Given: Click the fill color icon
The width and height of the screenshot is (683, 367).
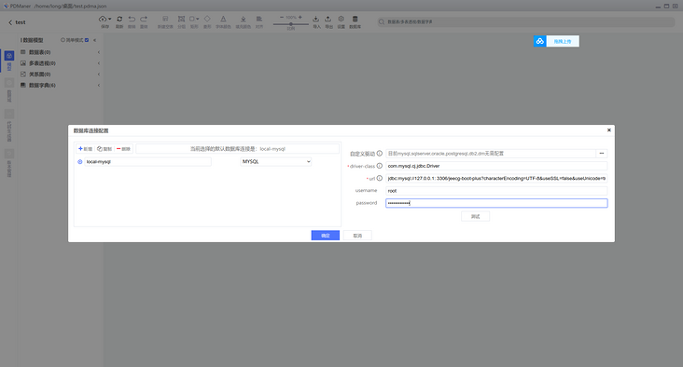Looking at the screenshot, I should (x=243, y=19).
